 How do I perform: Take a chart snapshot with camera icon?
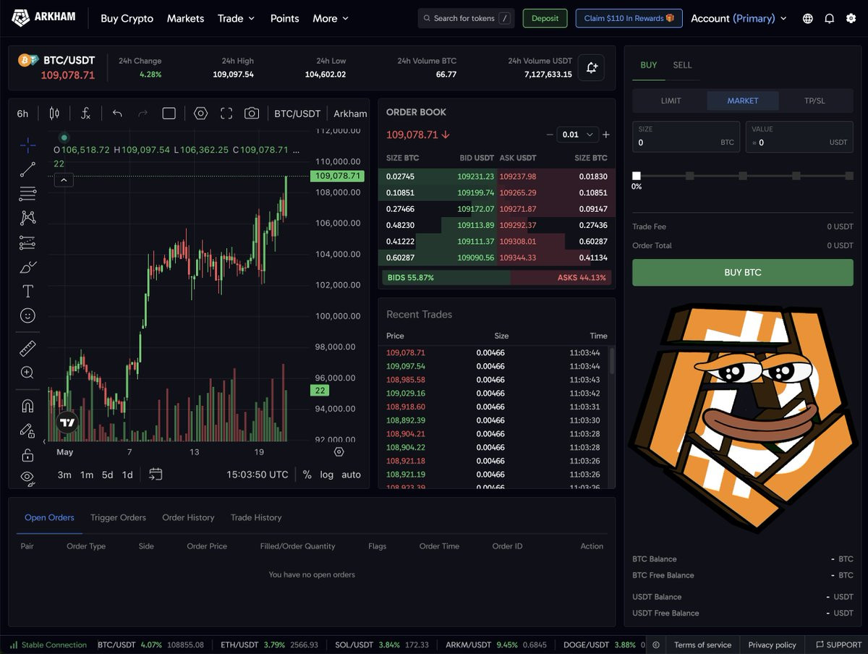point(252,114)
